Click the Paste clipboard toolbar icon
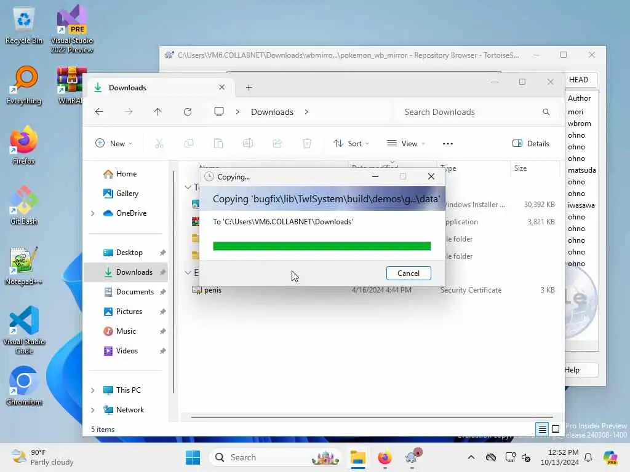The image size is (630, 472). [x=218, y=143]
